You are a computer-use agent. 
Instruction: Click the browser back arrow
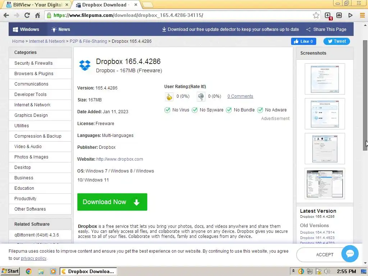(x=6, y=15)
